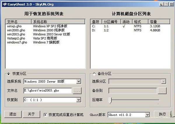Click the 分区编号 column header
The height and width of the screenshot is (124, 175).
pos(111,22)
